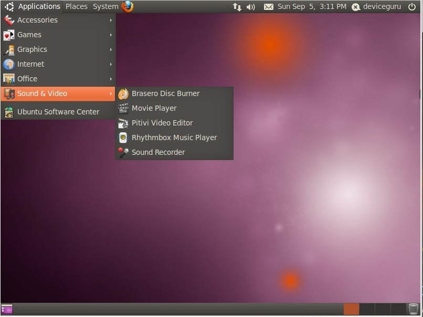Switch to the third workspace
This screenshot has height=317, width=423.
point(383,309)
